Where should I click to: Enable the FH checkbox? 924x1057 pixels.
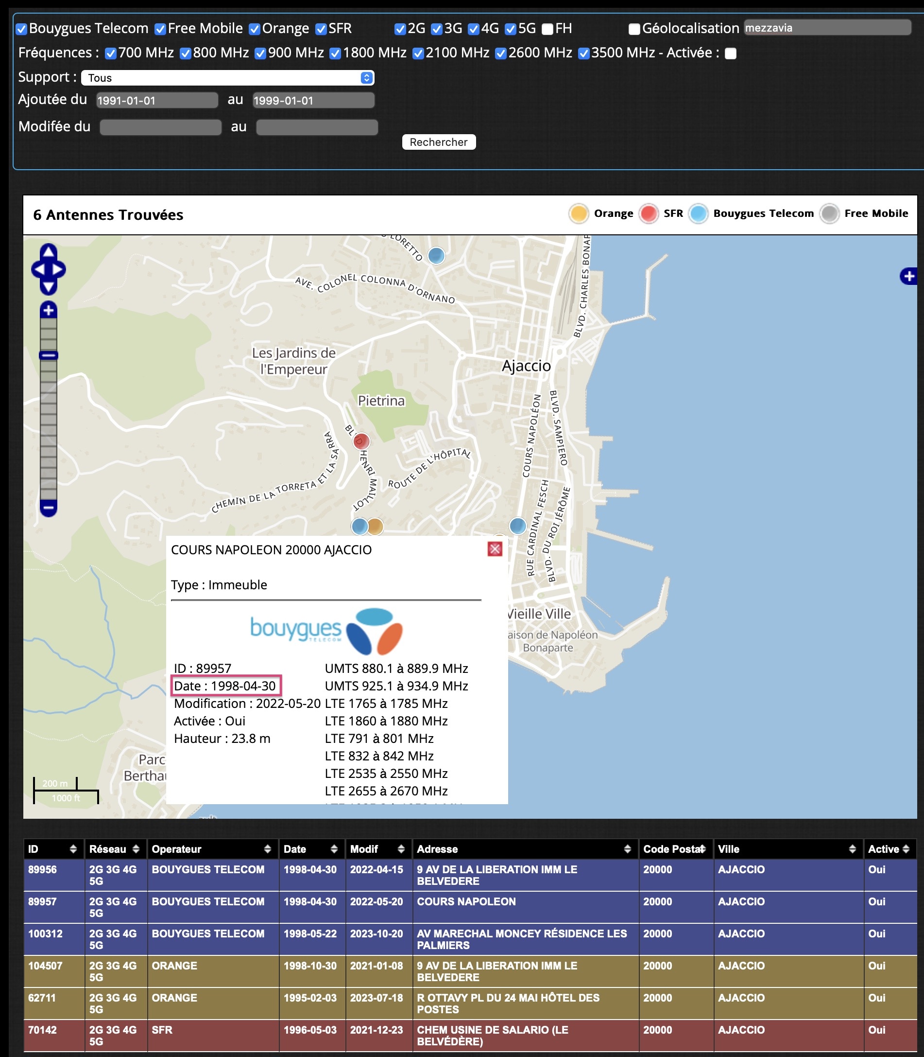(x=548, y=29)
